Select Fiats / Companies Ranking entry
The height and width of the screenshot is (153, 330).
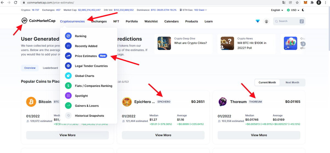(x=94, y=86)
